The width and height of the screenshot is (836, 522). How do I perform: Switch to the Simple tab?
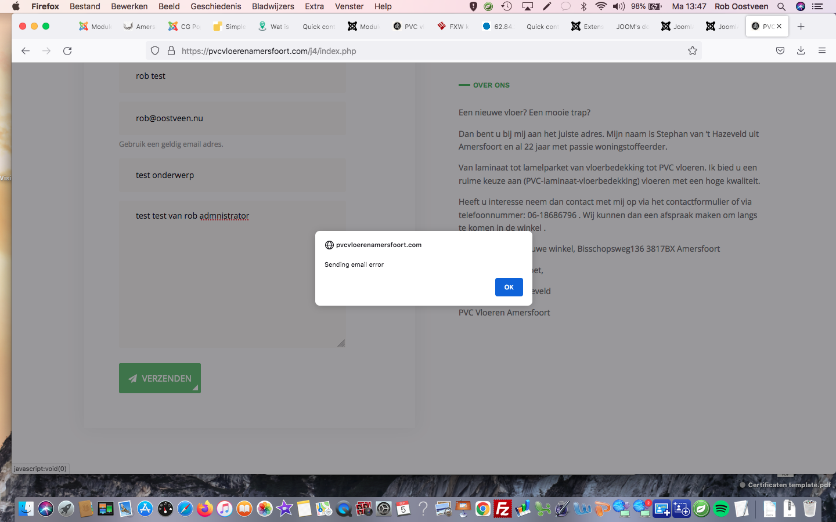(x=229, y=26)
